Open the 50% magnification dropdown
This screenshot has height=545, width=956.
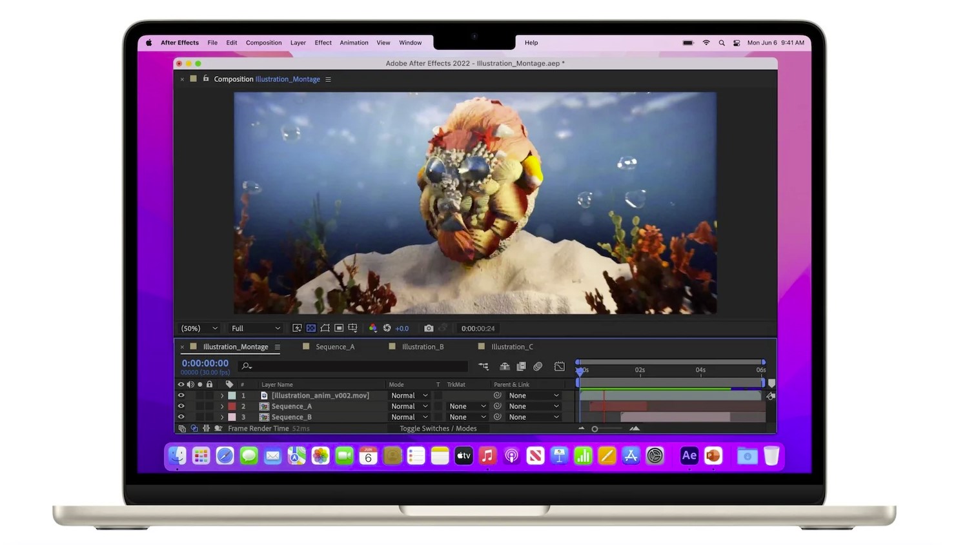tap(199, 328)
